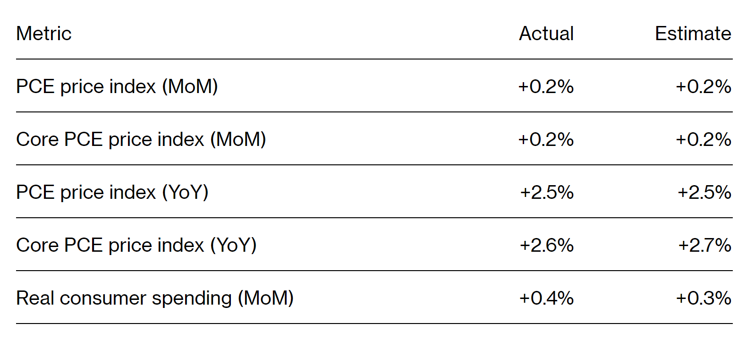755x341 pixels.
Task: Click the Estimate column header
Action: [x=693, y=34]
